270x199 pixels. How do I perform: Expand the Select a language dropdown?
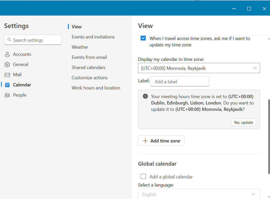199,194
